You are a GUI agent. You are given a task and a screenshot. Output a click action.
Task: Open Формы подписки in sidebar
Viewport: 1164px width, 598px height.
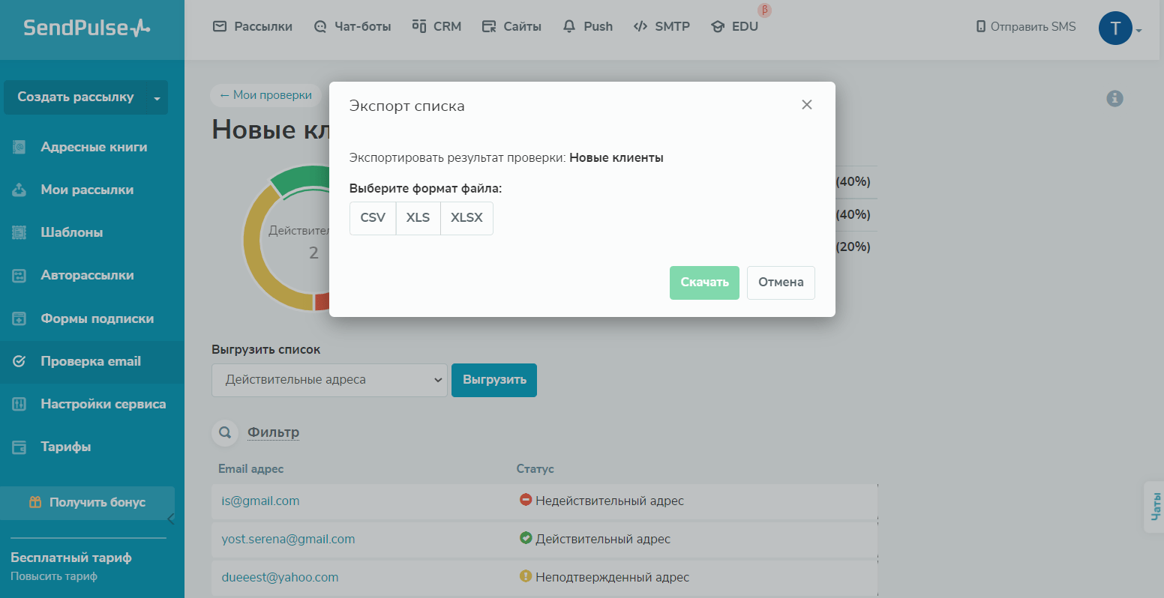97,318
